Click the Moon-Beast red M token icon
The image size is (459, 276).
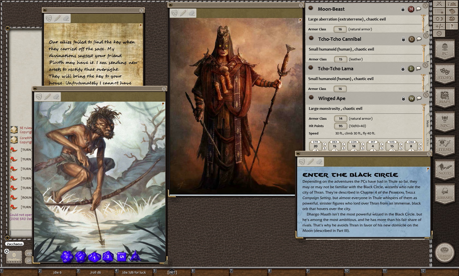[411, 9]
